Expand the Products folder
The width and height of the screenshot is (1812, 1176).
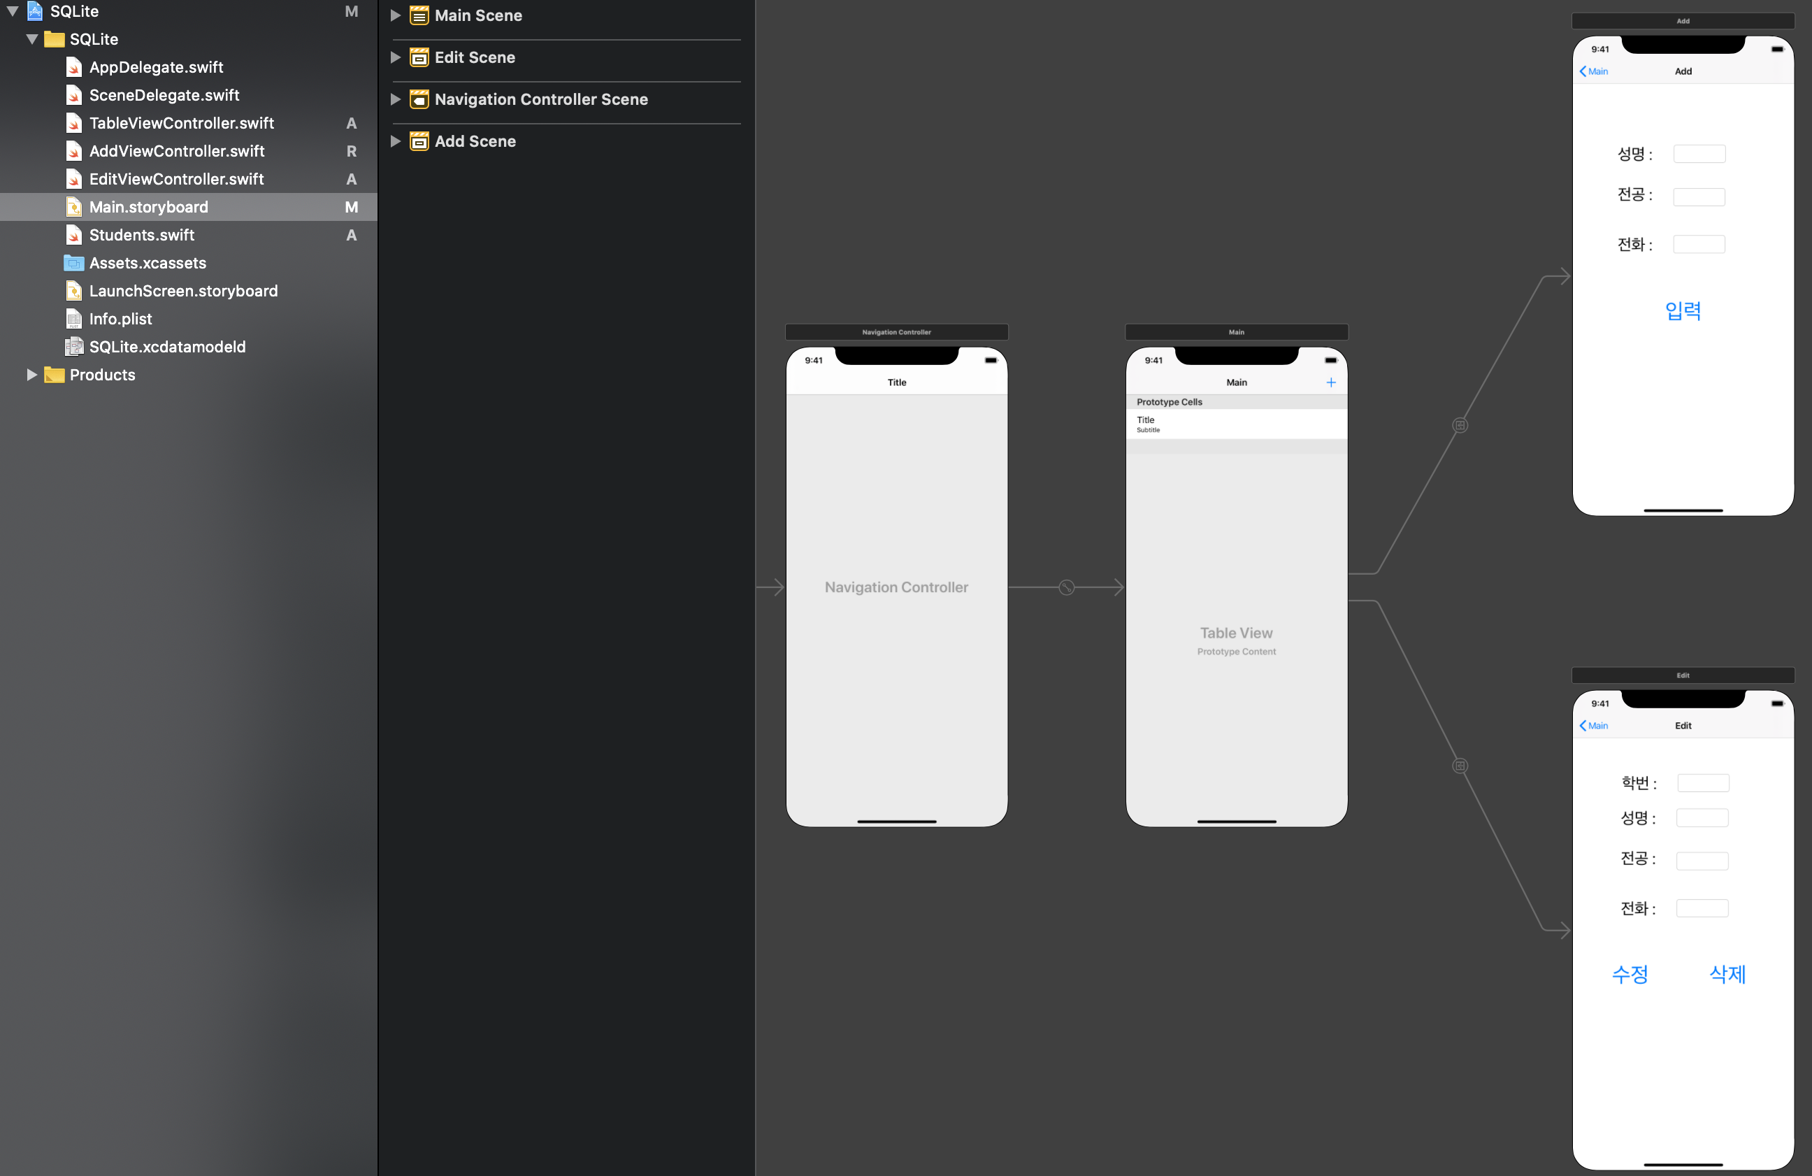pos(31,375)
